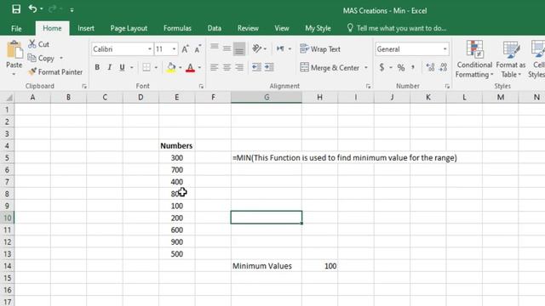545x306 pixels.
Task: Go to the Review tab
Action: click(248, 28)
